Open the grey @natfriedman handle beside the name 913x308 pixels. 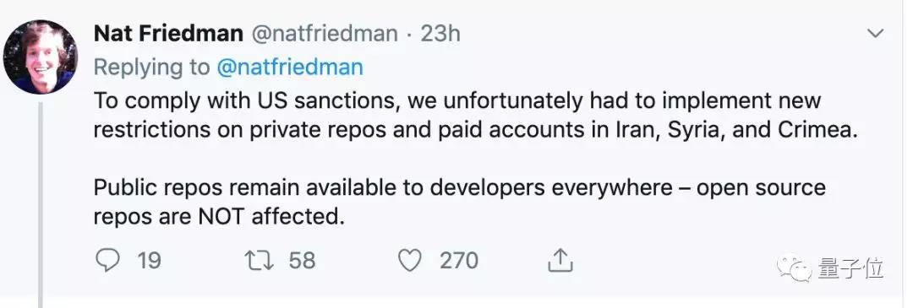pos(325,34)
